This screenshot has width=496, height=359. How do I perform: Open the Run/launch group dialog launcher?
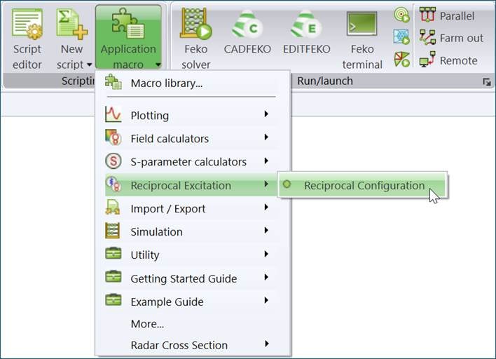click(x=487, y=82)
